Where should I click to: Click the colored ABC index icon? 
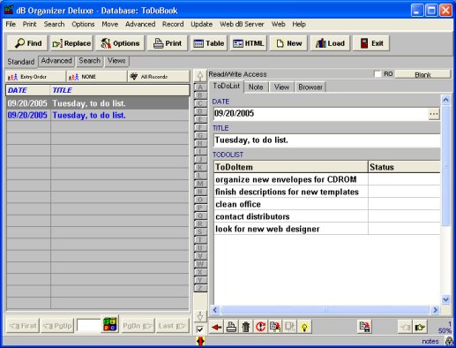coord(110,324)
